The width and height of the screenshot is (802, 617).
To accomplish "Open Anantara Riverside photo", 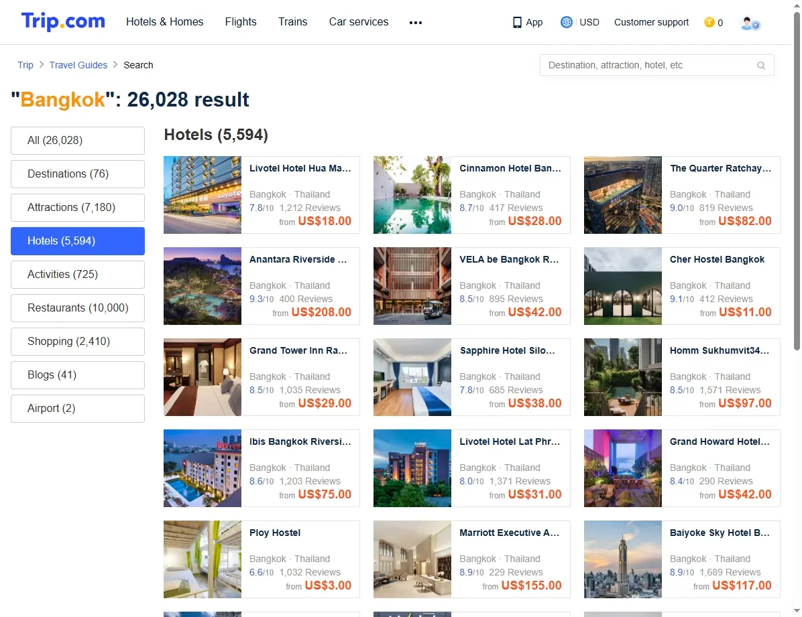I will [x=203, y=286].
